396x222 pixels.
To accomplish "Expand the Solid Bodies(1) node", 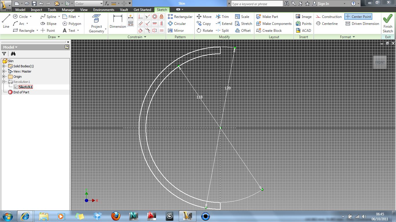I will (x=4, y=66).
